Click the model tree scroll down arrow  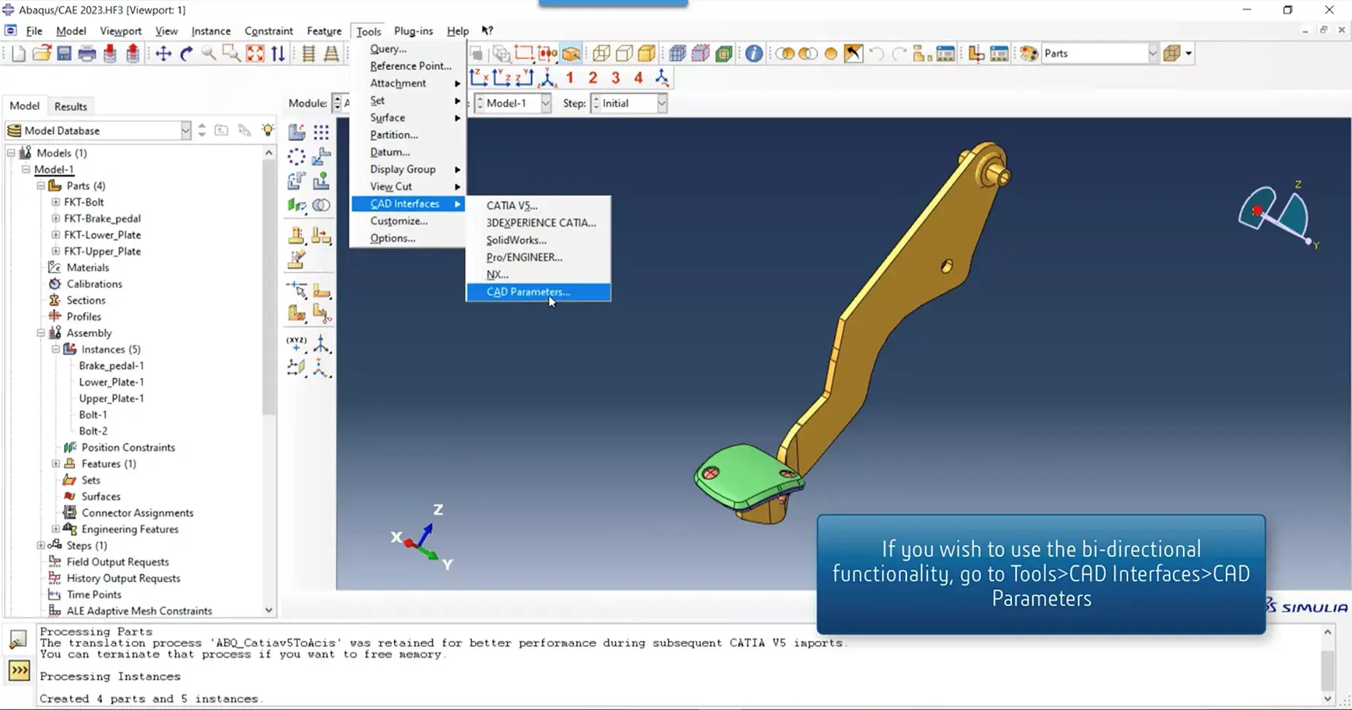tap(269, 610)
